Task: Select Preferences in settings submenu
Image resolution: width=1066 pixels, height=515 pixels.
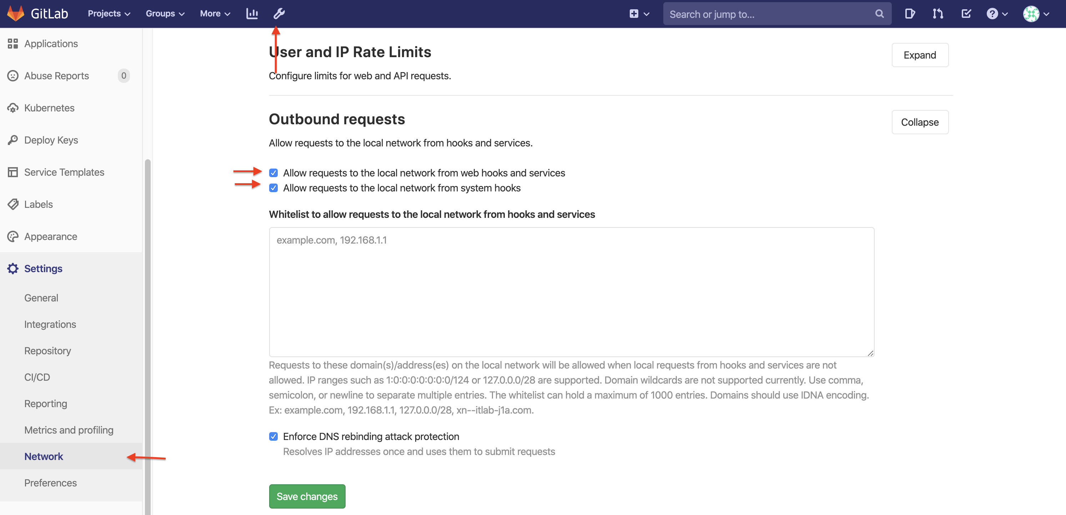Action: pos(50,483)
